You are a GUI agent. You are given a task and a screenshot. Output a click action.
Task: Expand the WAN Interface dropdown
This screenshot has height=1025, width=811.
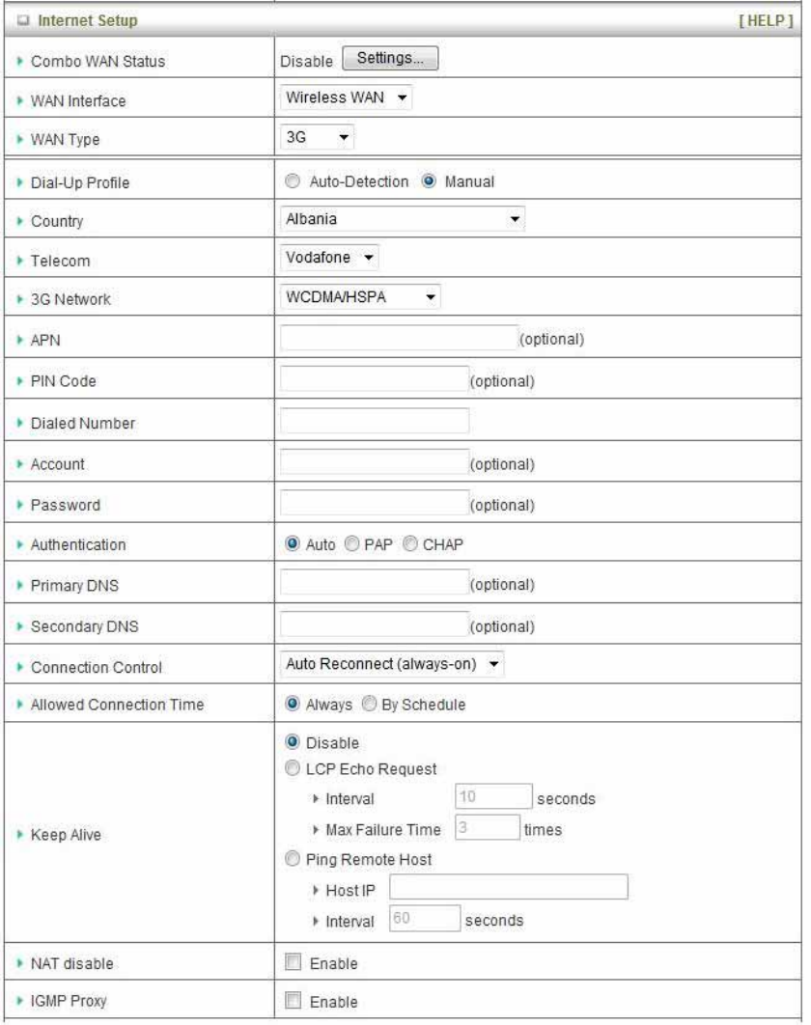click(x=347, y=97)
